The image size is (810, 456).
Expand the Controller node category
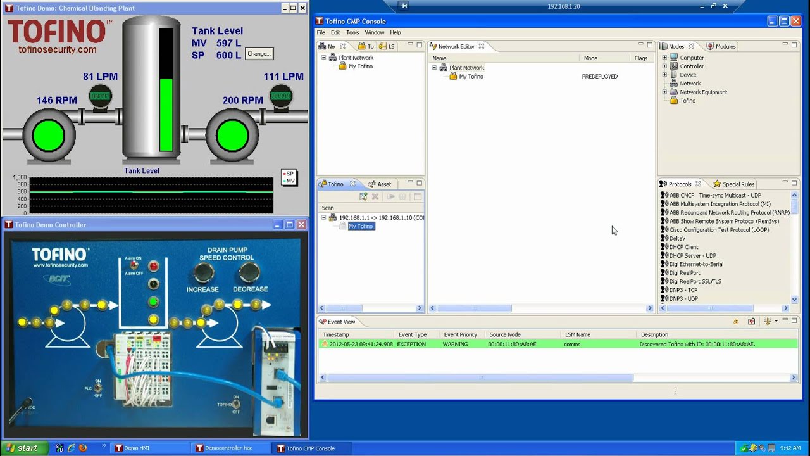[x=664, y=66]
